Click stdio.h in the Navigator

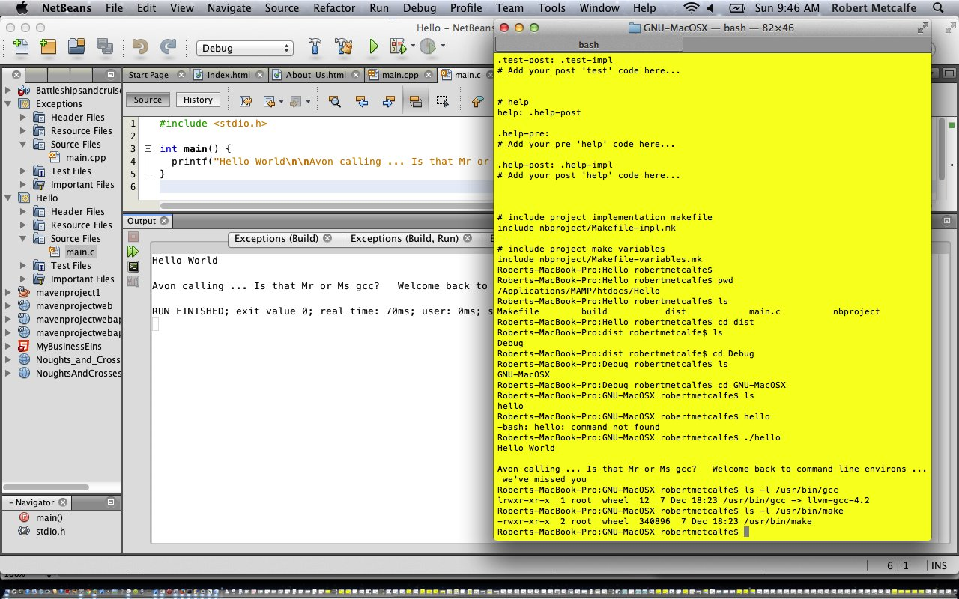(x=50, y=531)
